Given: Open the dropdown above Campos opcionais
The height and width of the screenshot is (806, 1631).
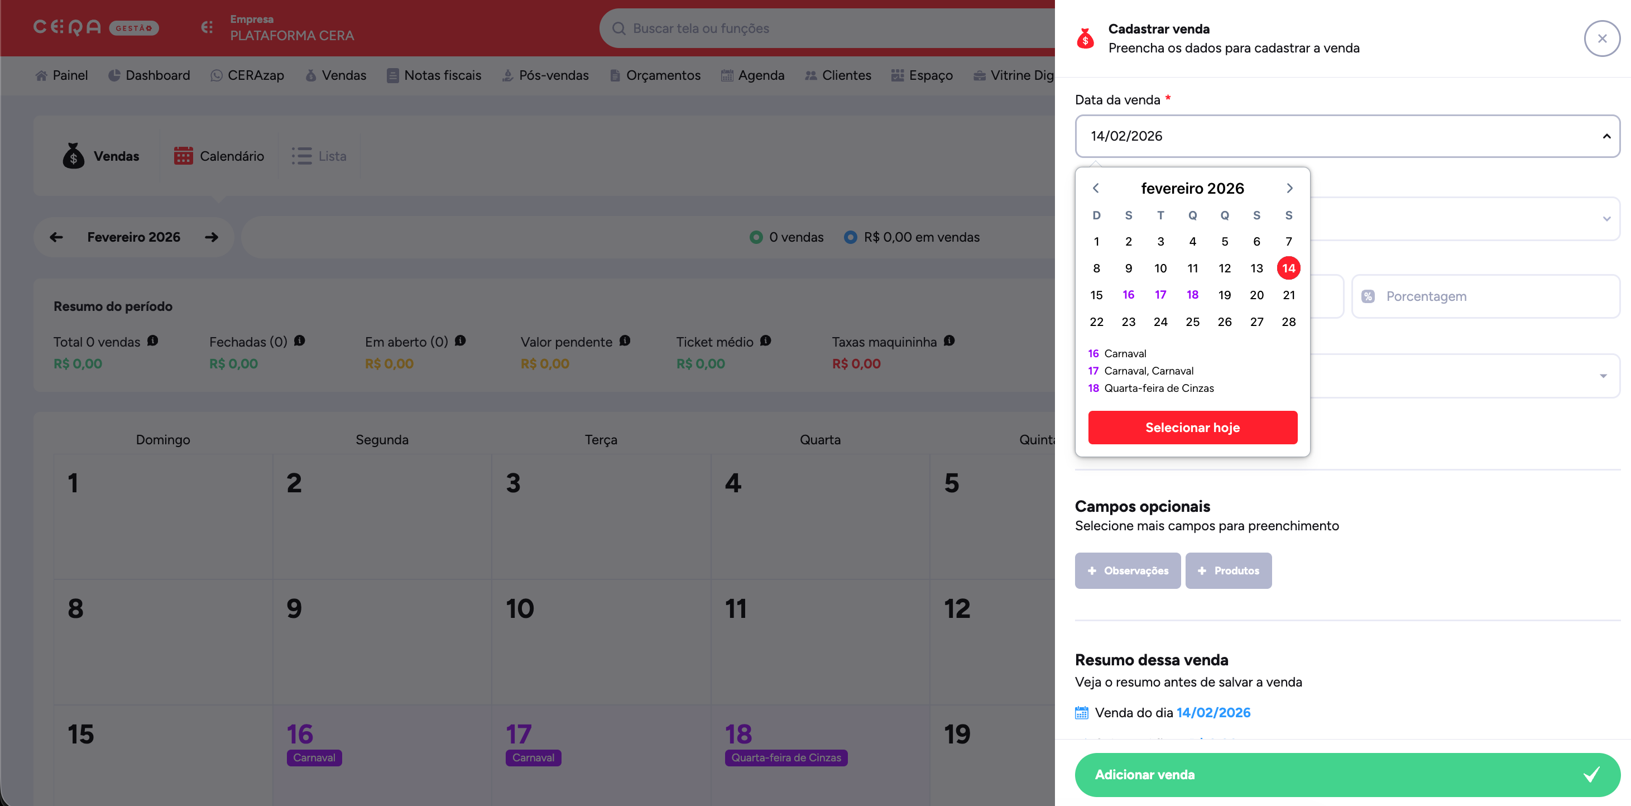Looking at the screenshot, I should coord(1603,376).
